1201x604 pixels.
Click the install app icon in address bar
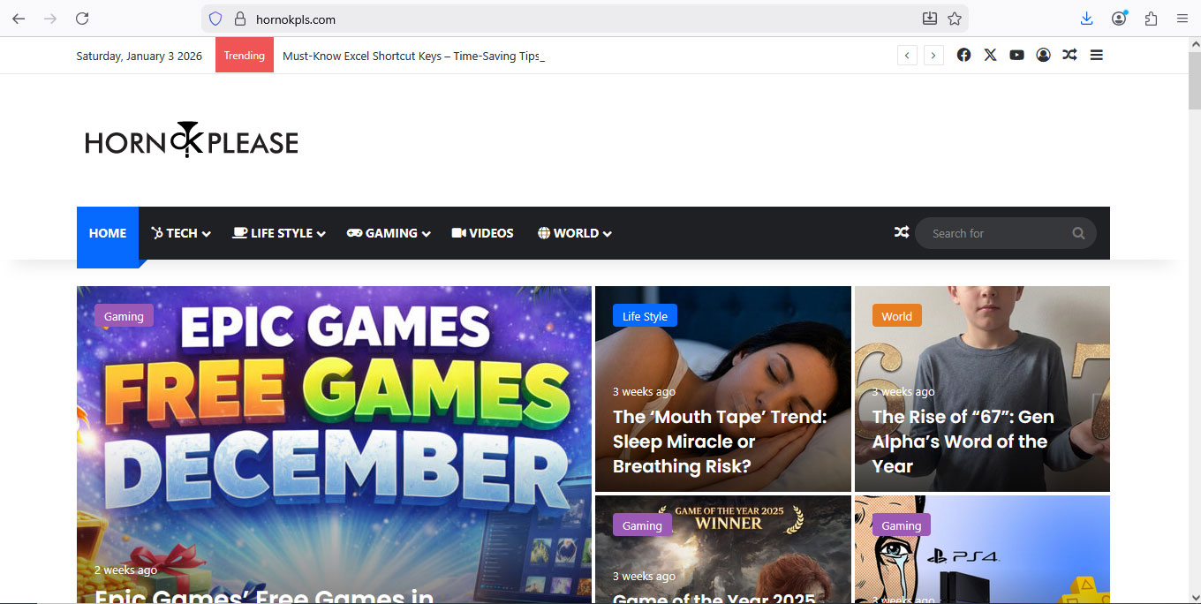pyautogui.click(x=930, y=19)
